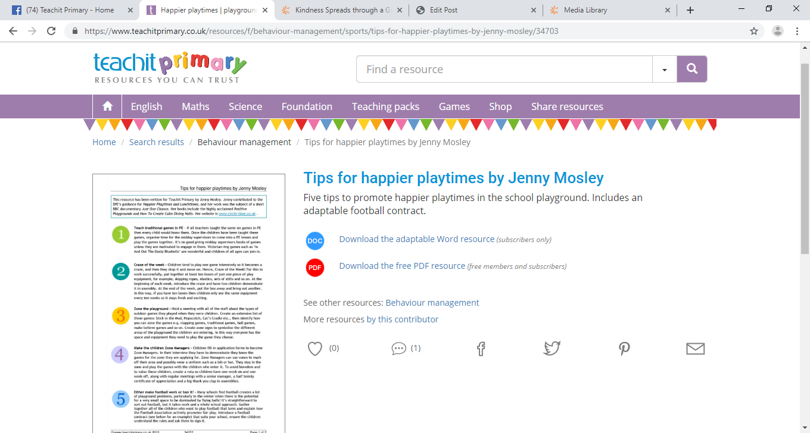The width and height of the screenshot is (810, 433).
Task: Close the Edit Post tab
Action: pos(533,10)
